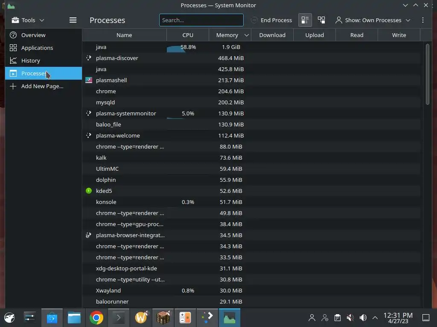Screen dimensions: 437x327
Task: Select the UltimMC process row
Action: [251, 169]
